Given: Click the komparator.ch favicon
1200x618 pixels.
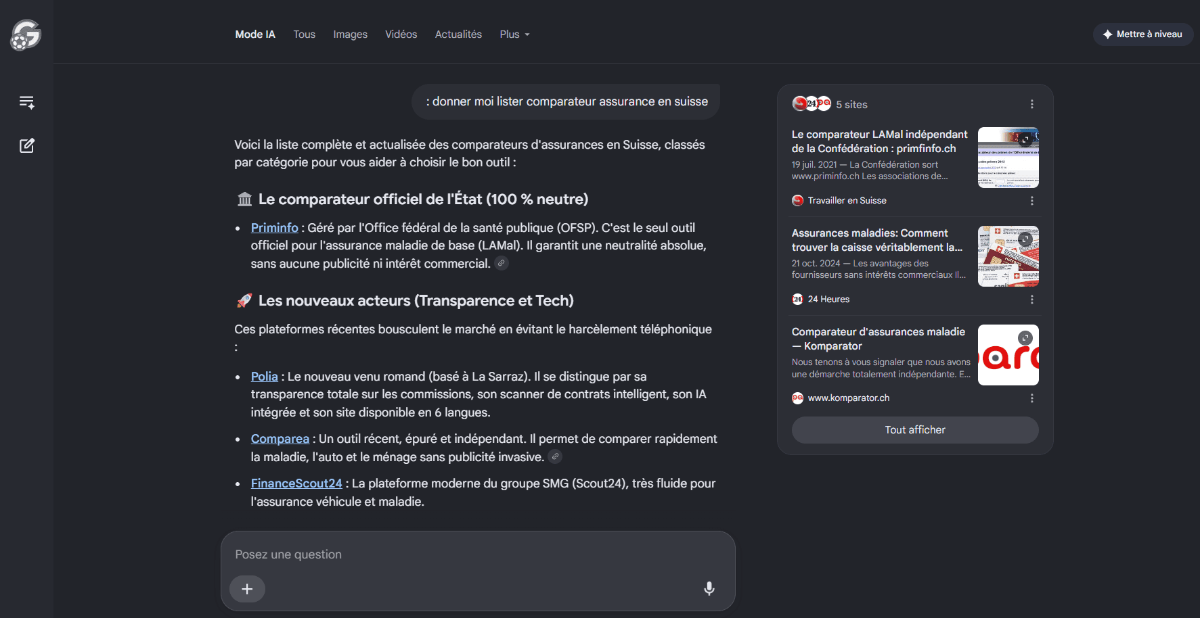Looking at the screenshot, I should pos(798,398).
